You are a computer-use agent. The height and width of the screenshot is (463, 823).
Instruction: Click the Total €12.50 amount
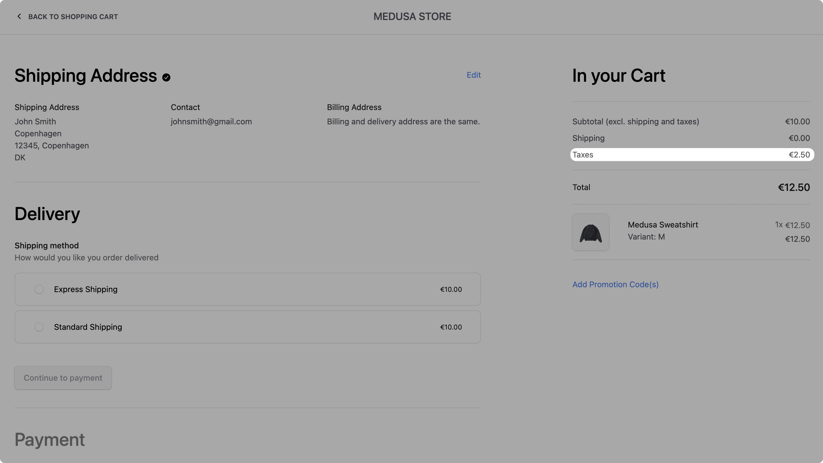coord(794,187)
